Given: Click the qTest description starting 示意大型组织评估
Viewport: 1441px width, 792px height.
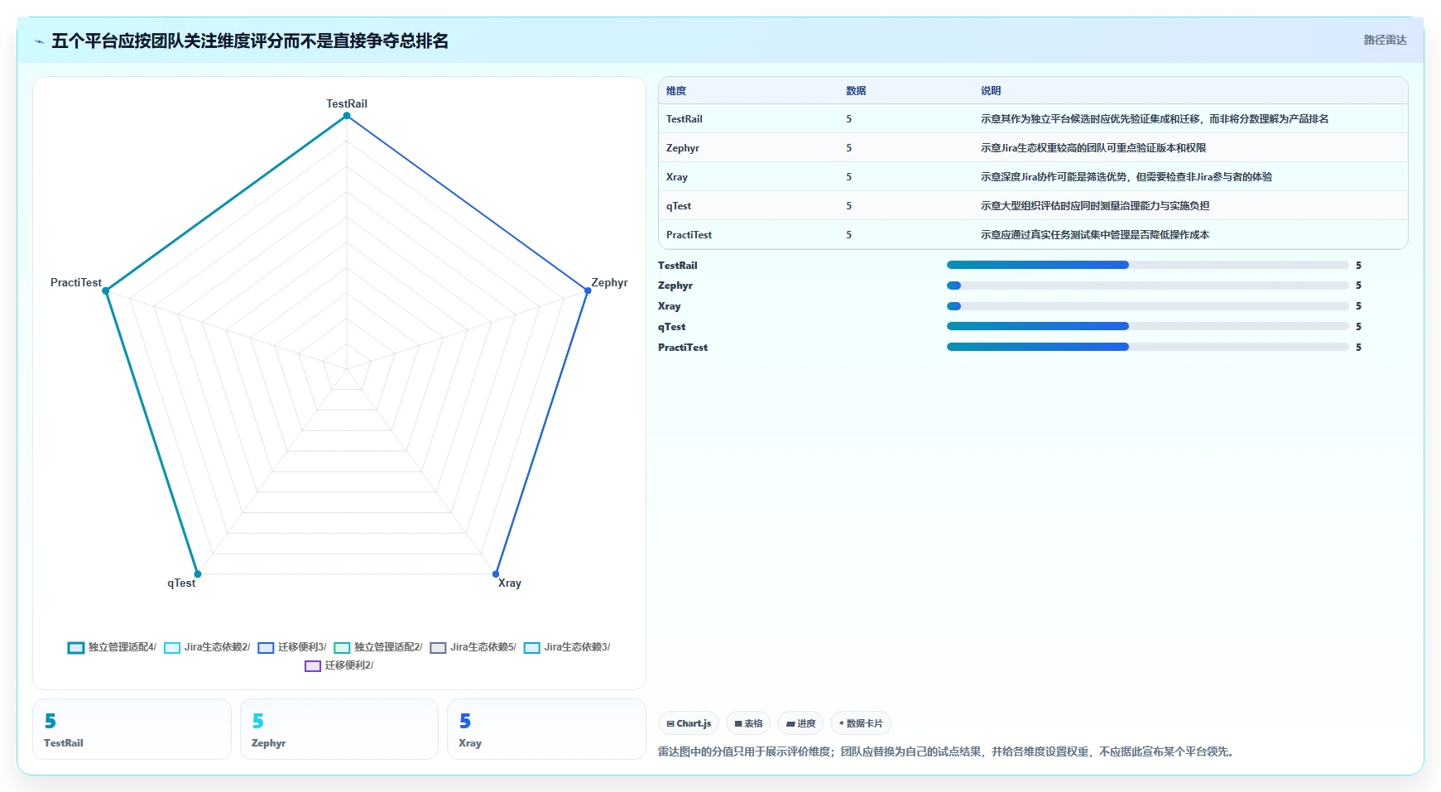Looking at the screenshot, I should [1095, 206].
